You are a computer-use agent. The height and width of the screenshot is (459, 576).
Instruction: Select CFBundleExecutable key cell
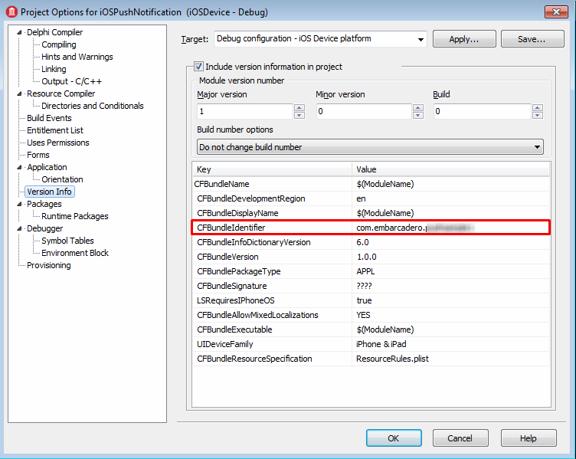pos(272,329)
